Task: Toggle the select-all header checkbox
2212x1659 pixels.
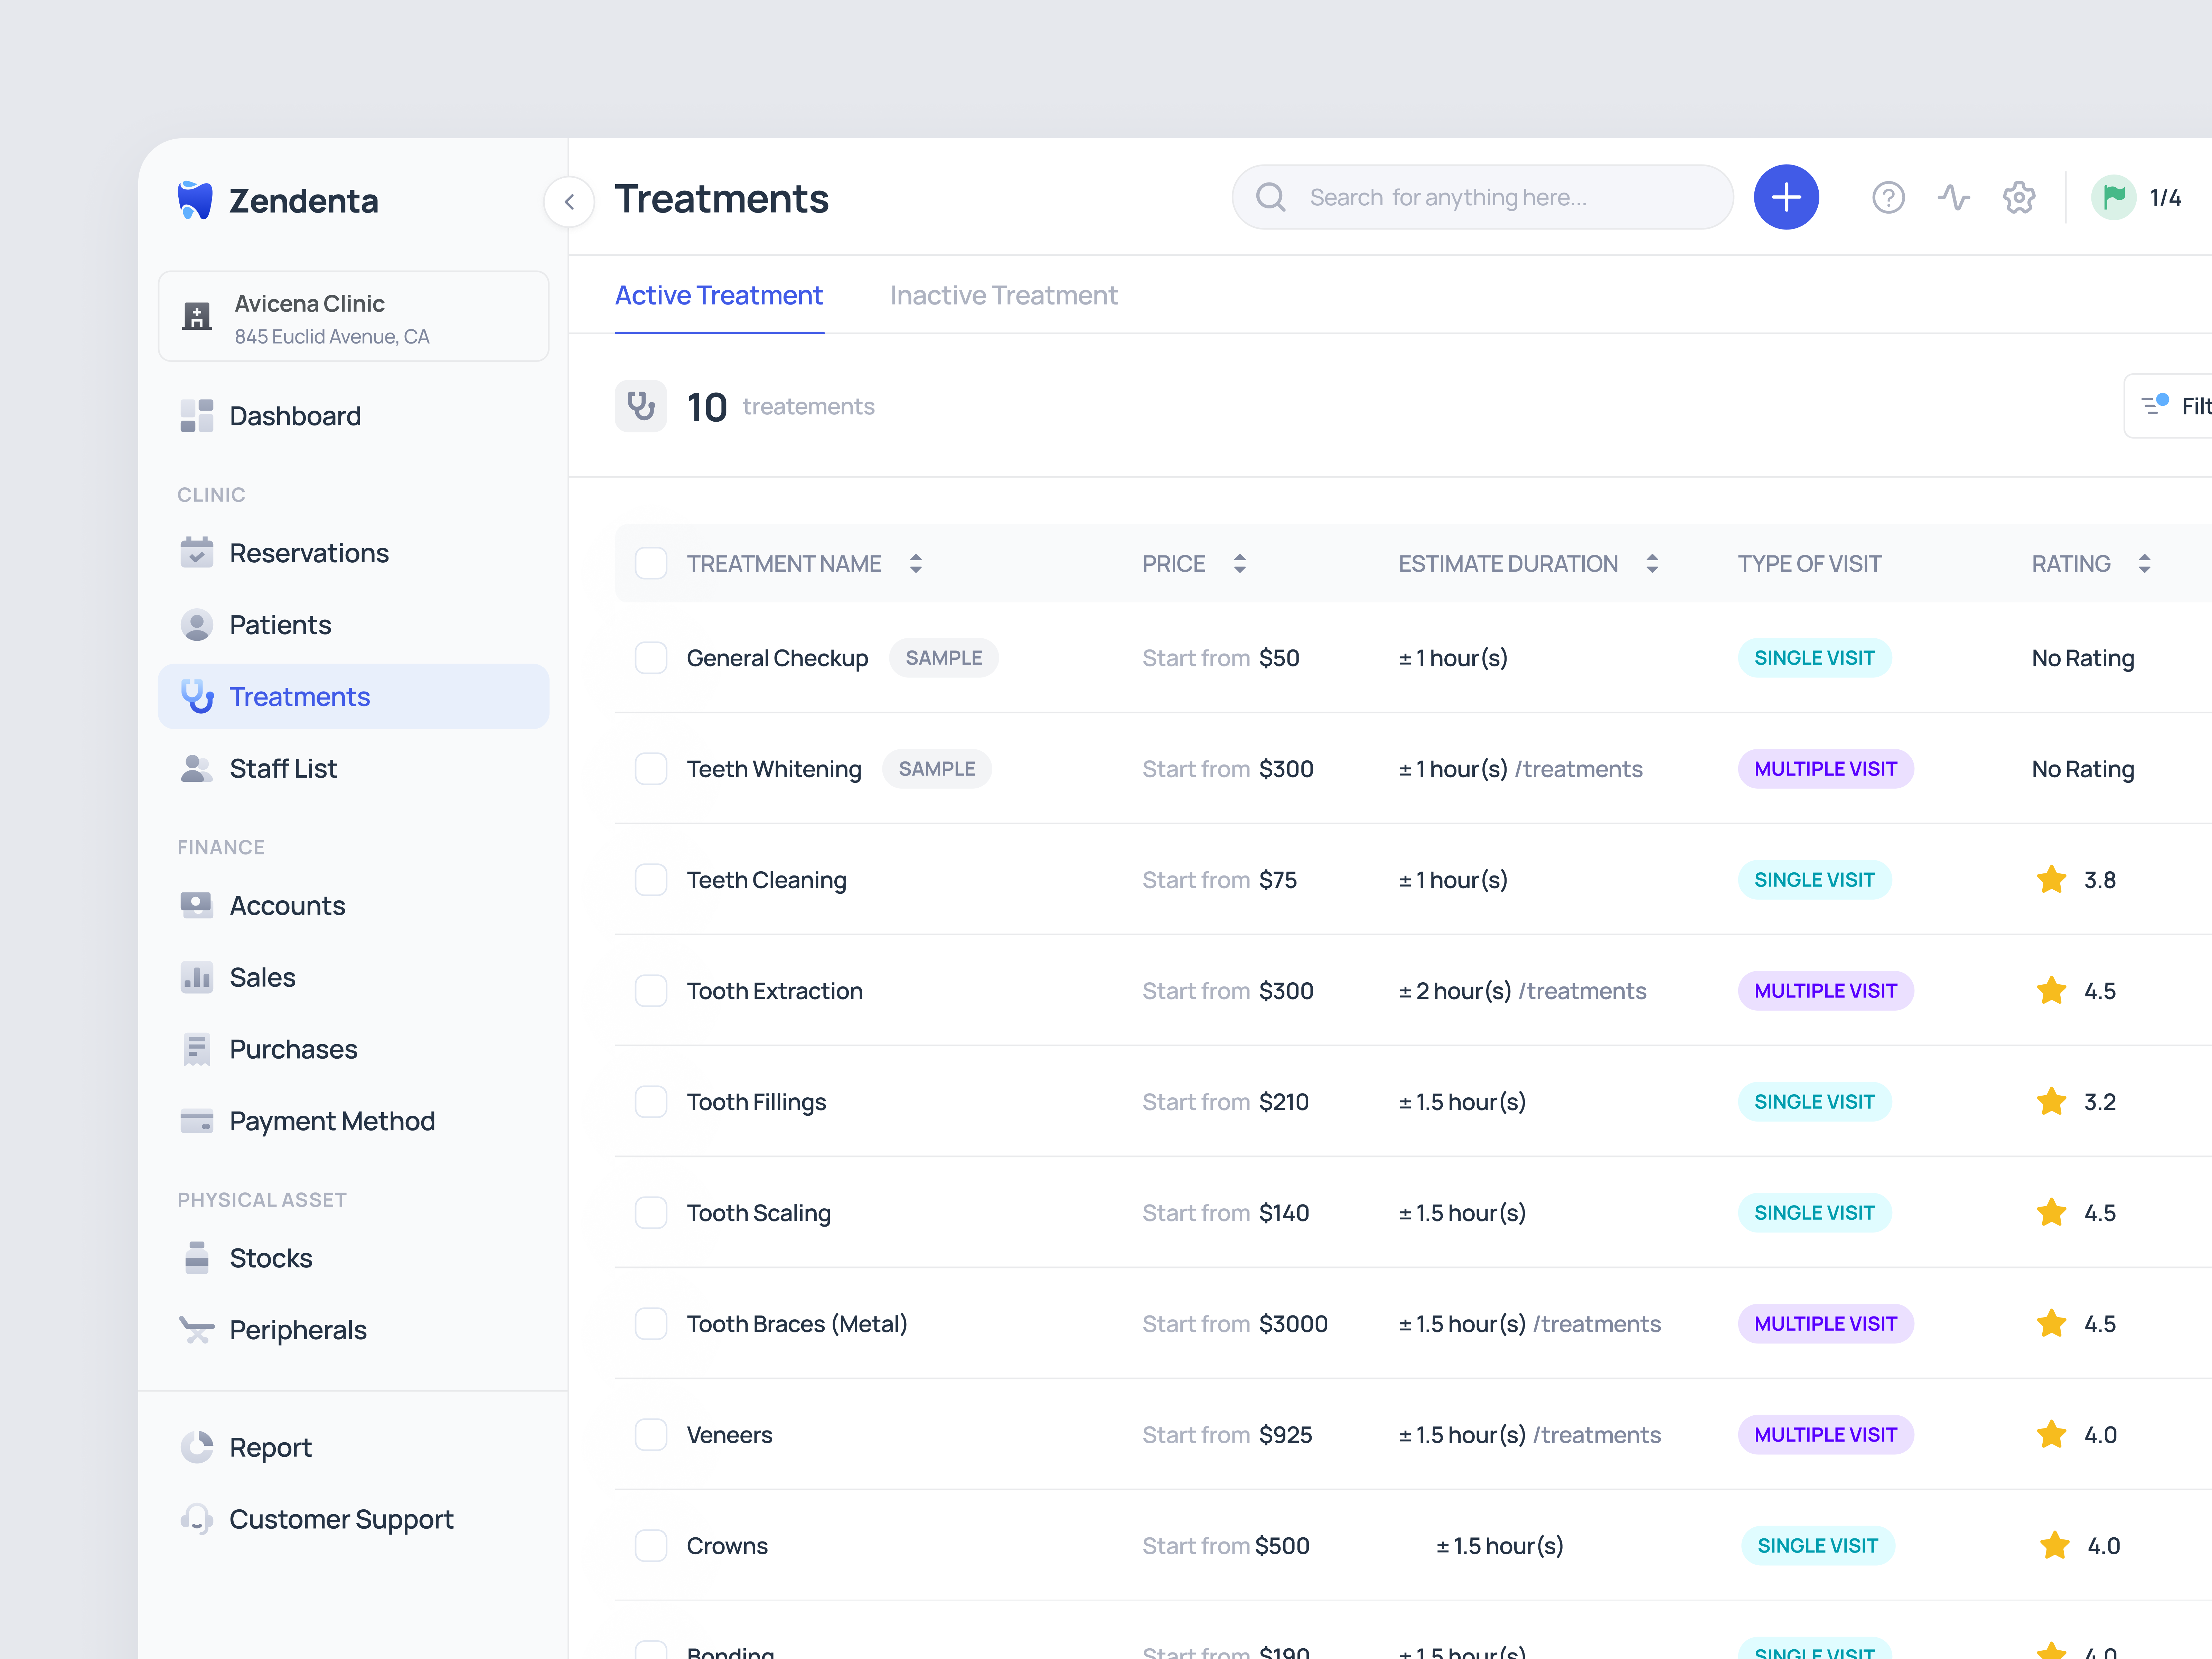Action: tap(651, 563)
